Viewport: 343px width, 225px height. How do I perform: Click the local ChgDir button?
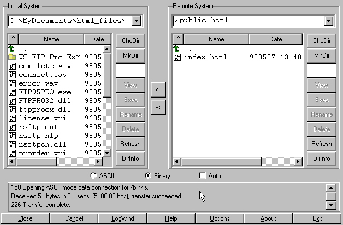coord(131,41)
